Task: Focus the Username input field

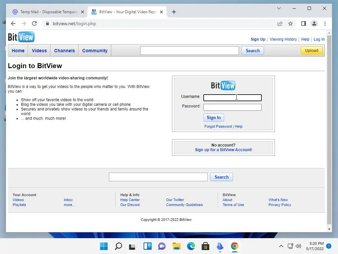Action: [x=232, y=98]
